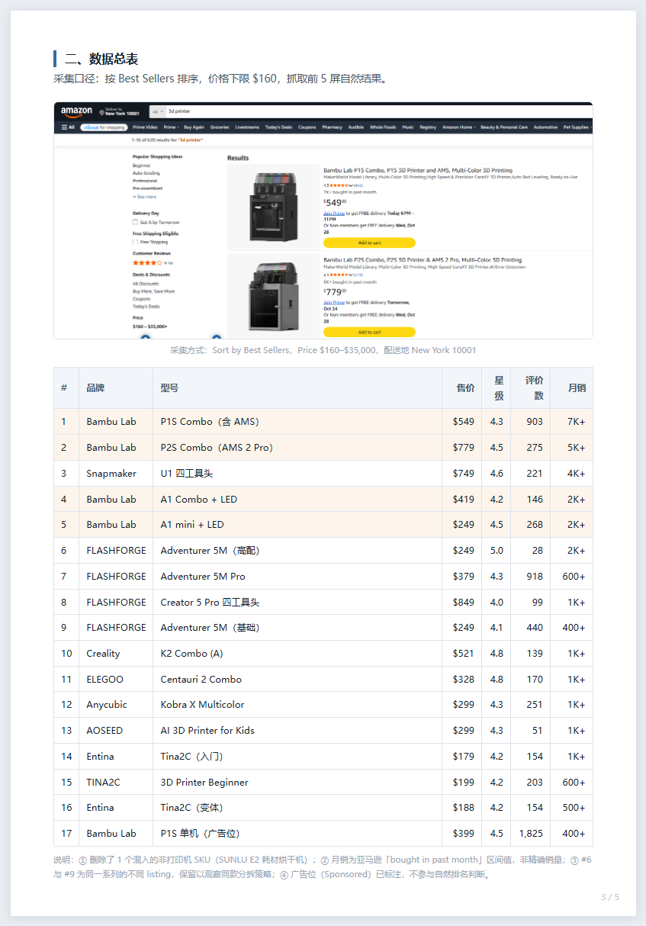Open the Bambu Lab P2S Combo title link
The image size is (646, 926).
[x=423, y=260]
